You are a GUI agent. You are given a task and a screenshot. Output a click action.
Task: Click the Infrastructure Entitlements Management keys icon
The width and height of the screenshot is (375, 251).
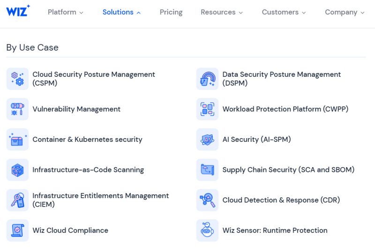coord(17,200)
